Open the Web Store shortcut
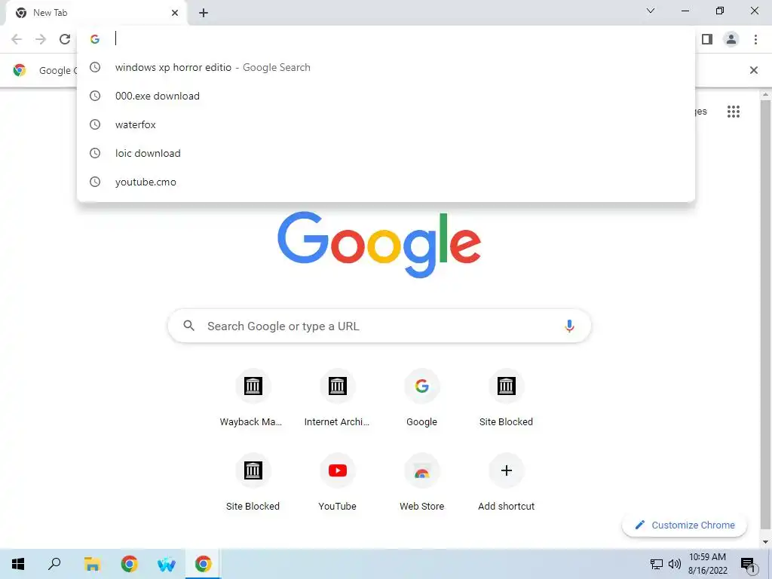772x579 pixels. pos(422,482)
